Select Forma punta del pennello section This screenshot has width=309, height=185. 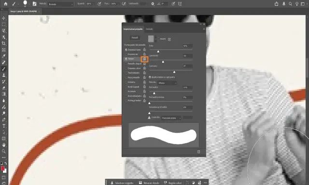(x=135, y=45)
